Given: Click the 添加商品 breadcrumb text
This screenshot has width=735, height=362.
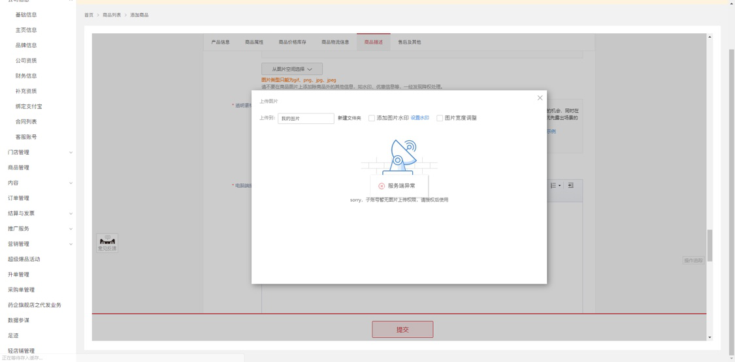Looking at the screenshot, I should [139, 15].
